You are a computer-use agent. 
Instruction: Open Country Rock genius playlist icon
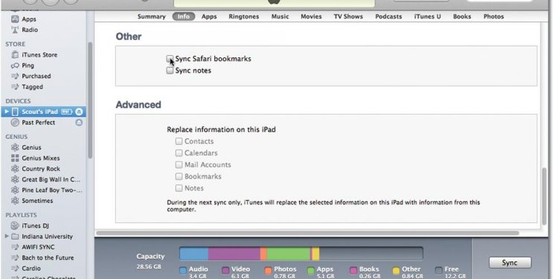click(x=15, y=169)
